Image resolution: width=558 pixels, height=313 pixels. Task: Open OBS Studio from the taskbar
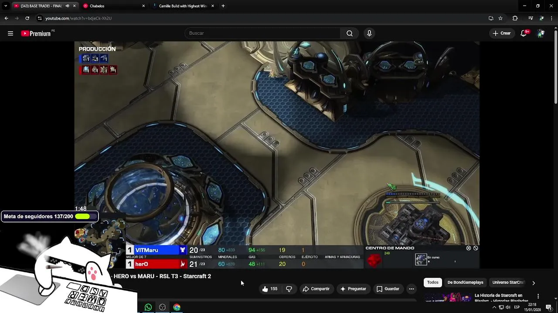[x=163, y=307]
